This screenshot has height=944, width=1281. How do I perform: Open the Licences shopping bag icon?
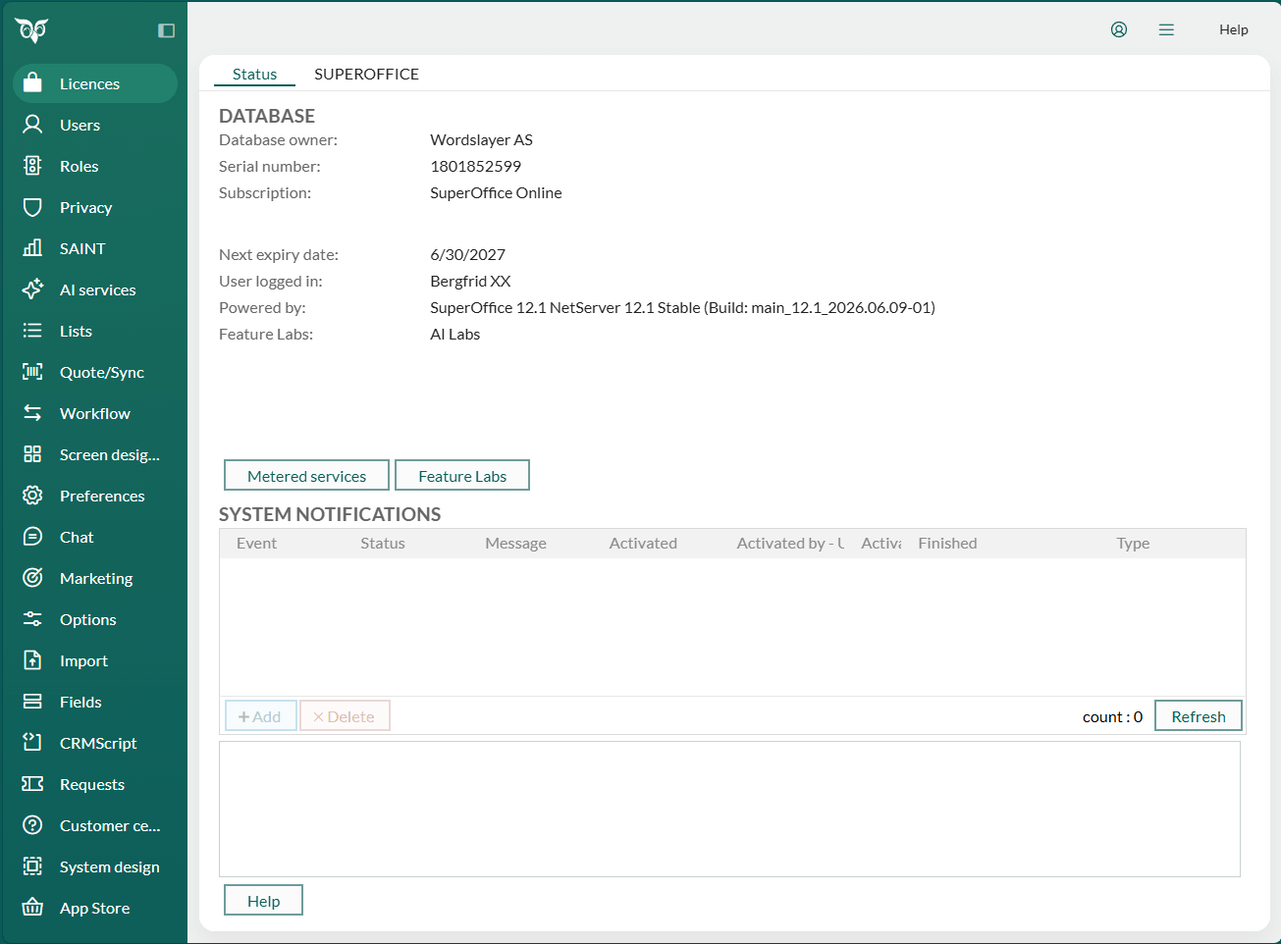pos(32,83)
